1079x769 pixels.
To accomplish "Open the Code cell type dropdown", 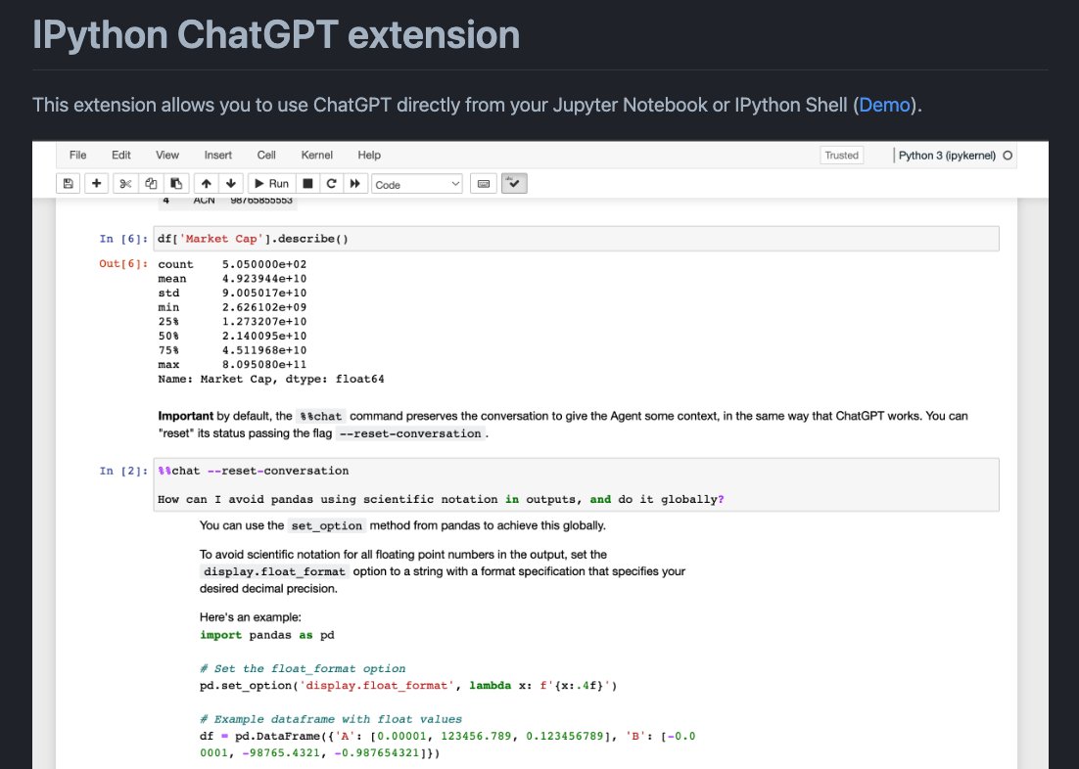I will pyautogui.click(x=417, y=184).
